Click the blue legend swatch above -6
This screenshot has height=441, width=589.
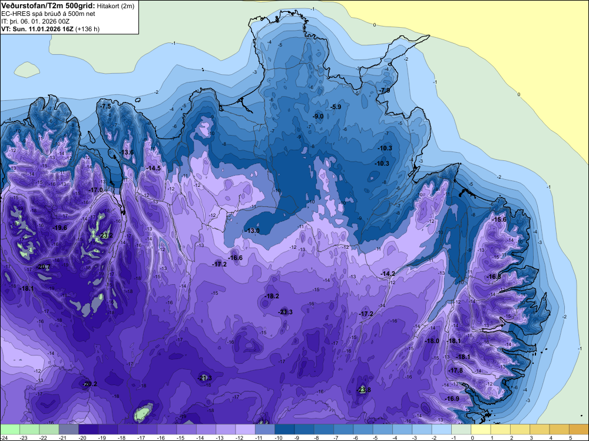363,429
